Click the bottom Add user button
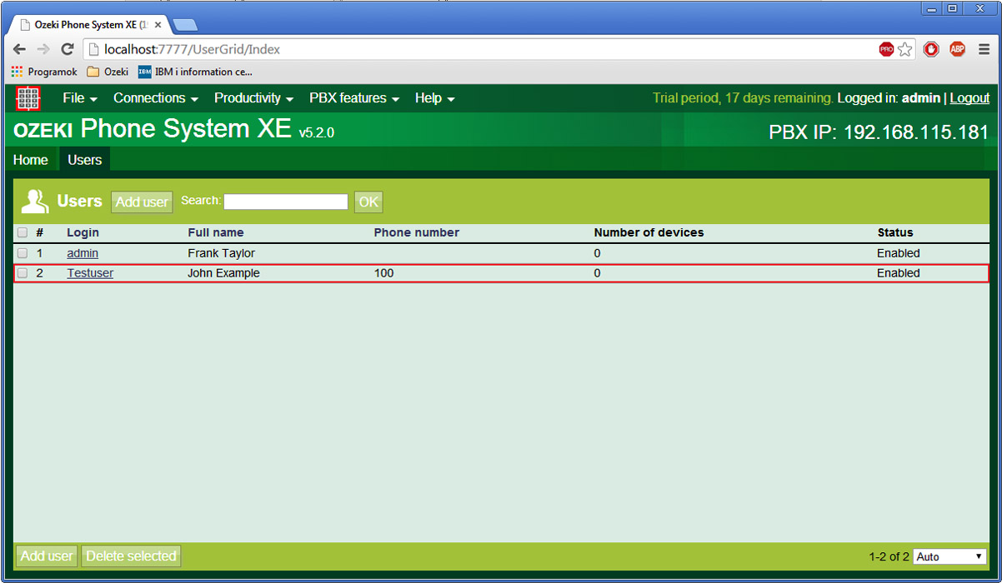 coord(48,556)
